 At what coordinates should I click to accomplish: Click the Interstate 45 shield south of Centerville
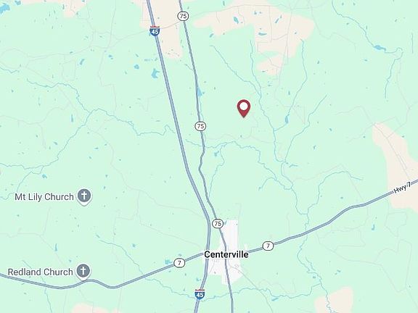(200, 294)
